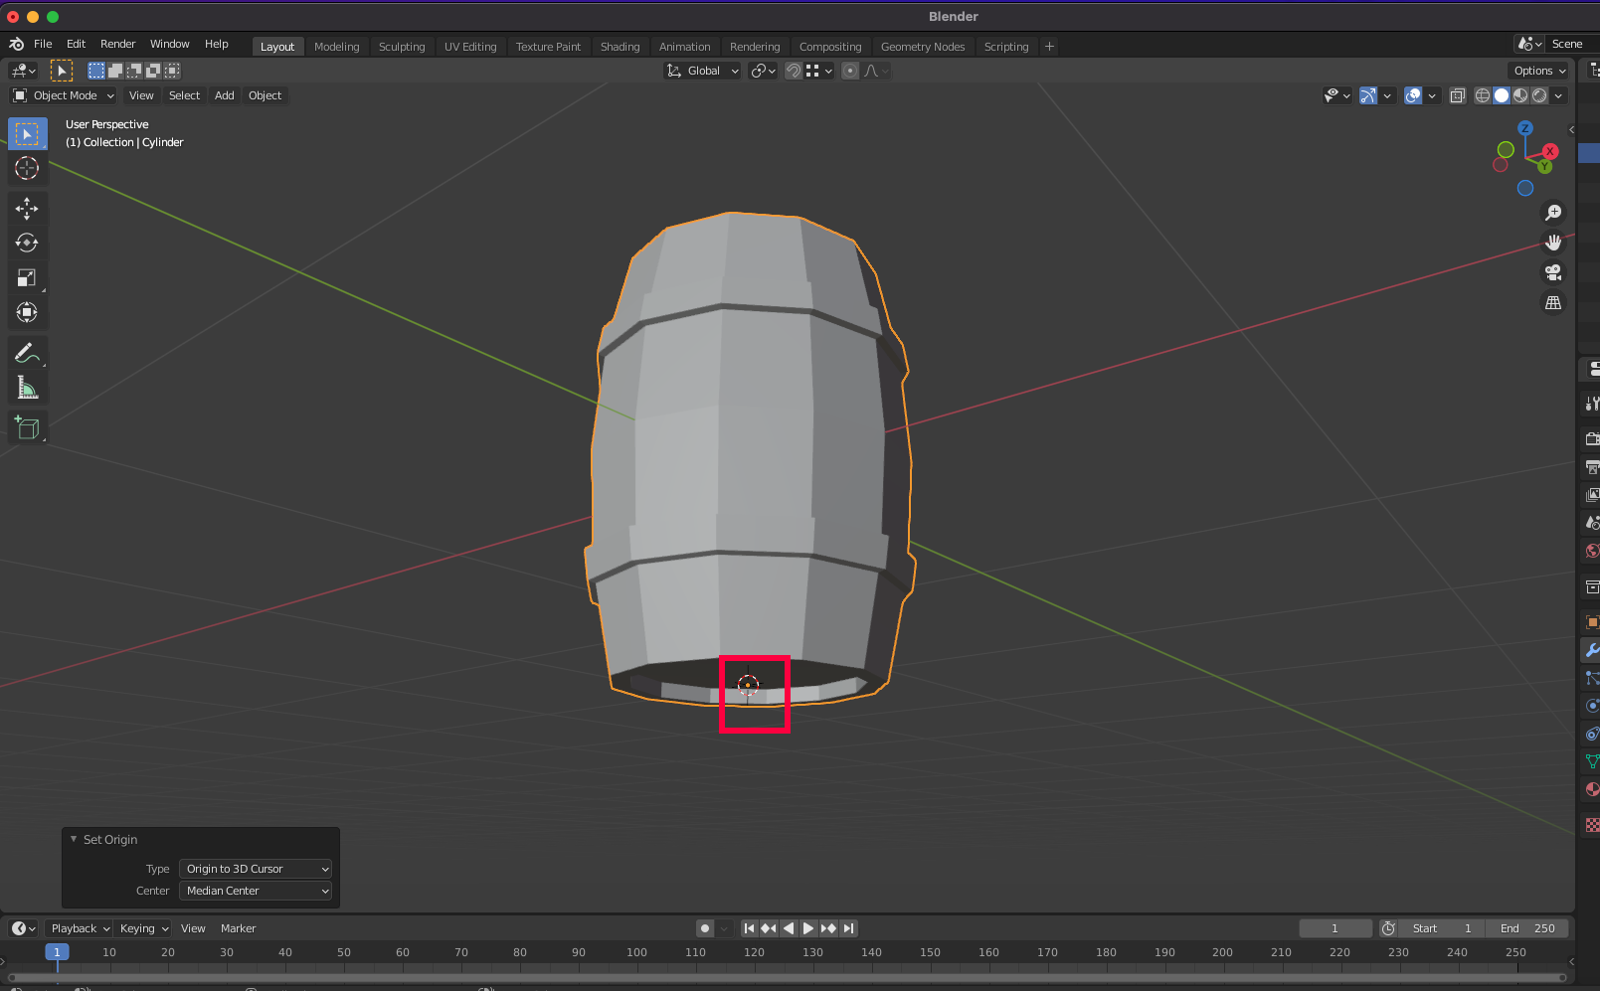This screenshot has height=991, width=1600.
Task: Switch perspective/orthographic grid icon
Action: [1553, 302]
